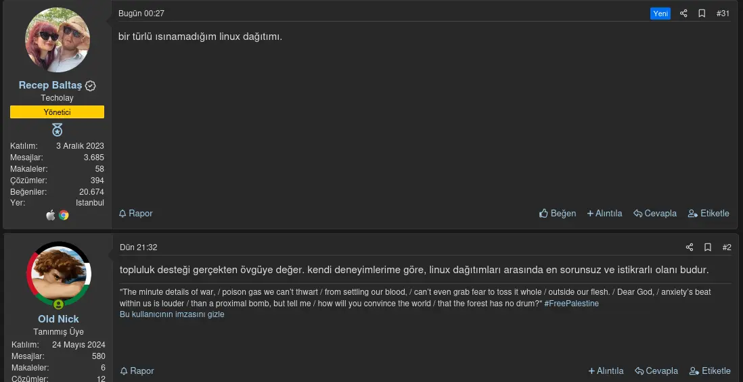Reply to post #31 with Cevapla

pos(655,214)
